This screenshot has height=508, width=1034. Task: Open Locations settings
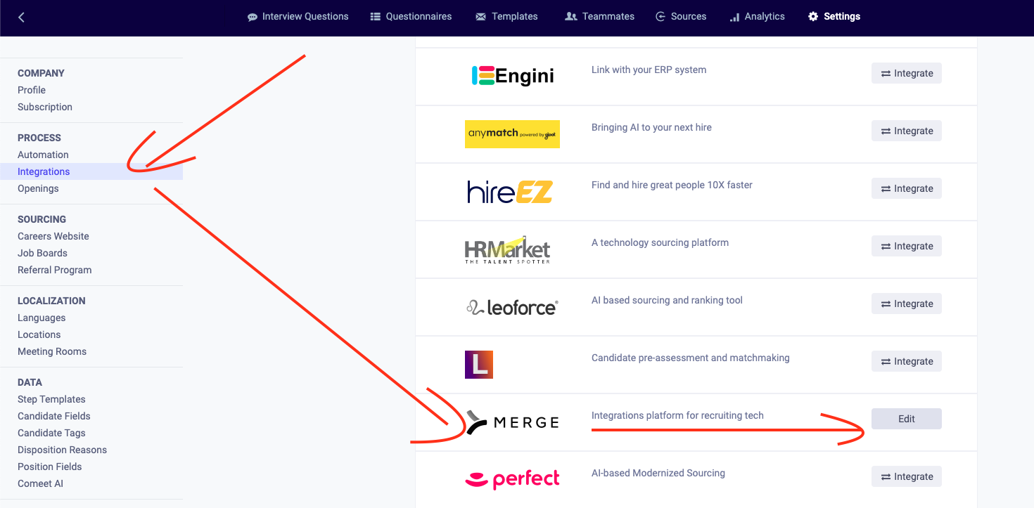pyautogui.click(x=39, y=334)
